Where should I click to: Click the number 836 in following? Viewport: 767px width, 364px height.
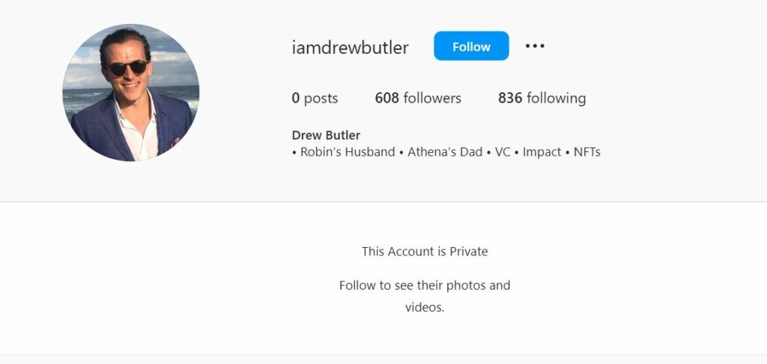click(x=510, y=98)
